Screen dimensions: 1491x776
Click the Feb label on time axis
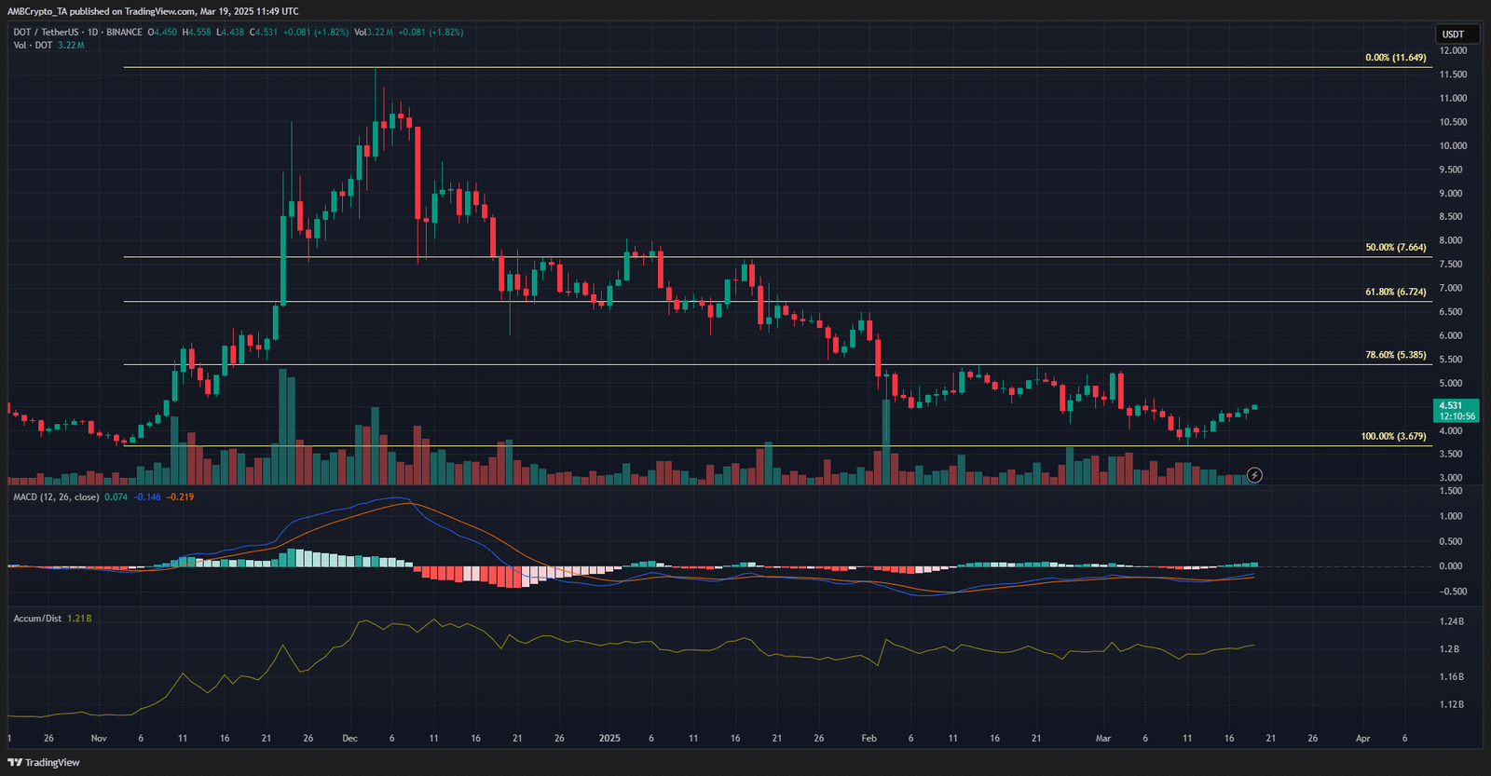[x=869, y=739]
